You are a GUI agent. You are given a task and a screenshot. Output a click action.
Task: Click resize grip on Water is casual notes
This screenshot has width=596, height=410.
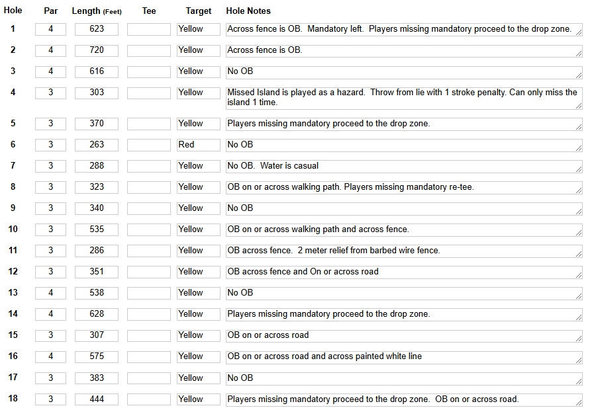pyautogui.click(x=579, y=169)
